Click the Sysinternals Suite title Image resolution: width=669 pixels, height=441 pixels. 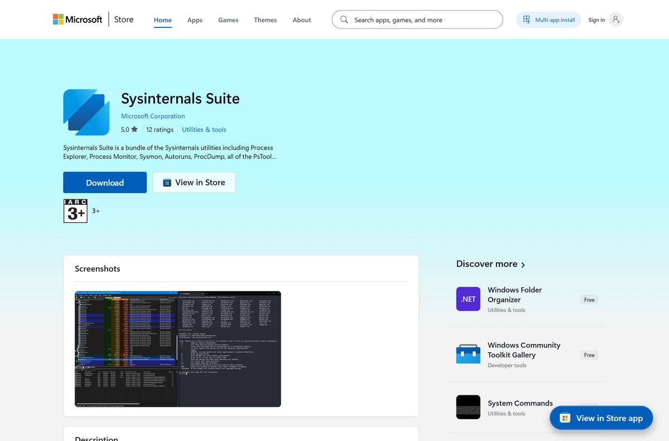(181, 99)
